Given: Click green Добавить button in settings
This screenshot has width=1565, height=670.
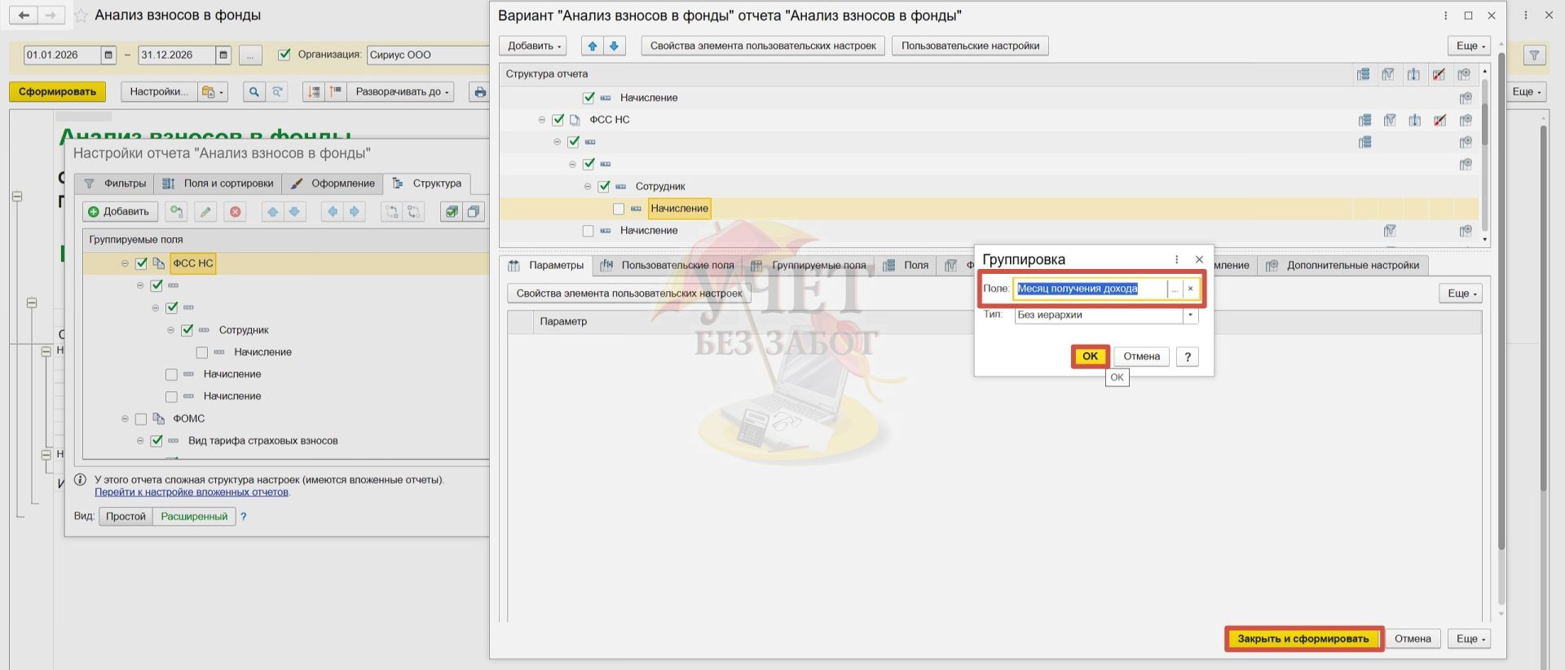Looking at the screenshot, I should (x=119, y=212).
